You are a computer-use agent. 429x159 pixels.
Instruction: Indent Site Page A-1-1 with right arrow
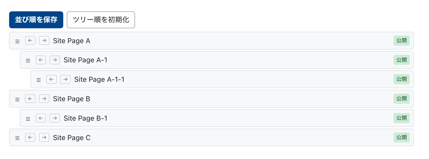pos(65,79)
